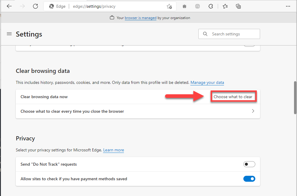This screenshot has width=297, height=196.
Task: Disable payment methods check toggle
Action: tap(249, 179)
